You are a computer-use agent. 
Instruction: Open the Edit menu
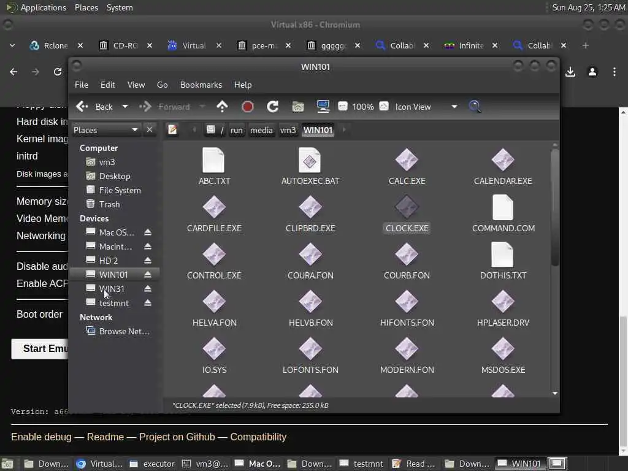click(x=107, y=85)
